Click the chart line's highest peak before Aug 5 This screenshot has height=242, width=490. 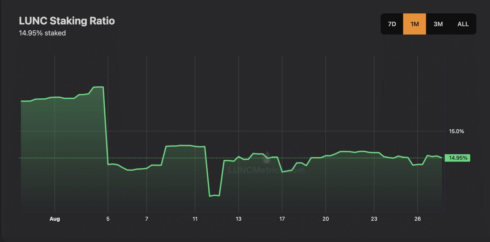(x=98, y=87)
